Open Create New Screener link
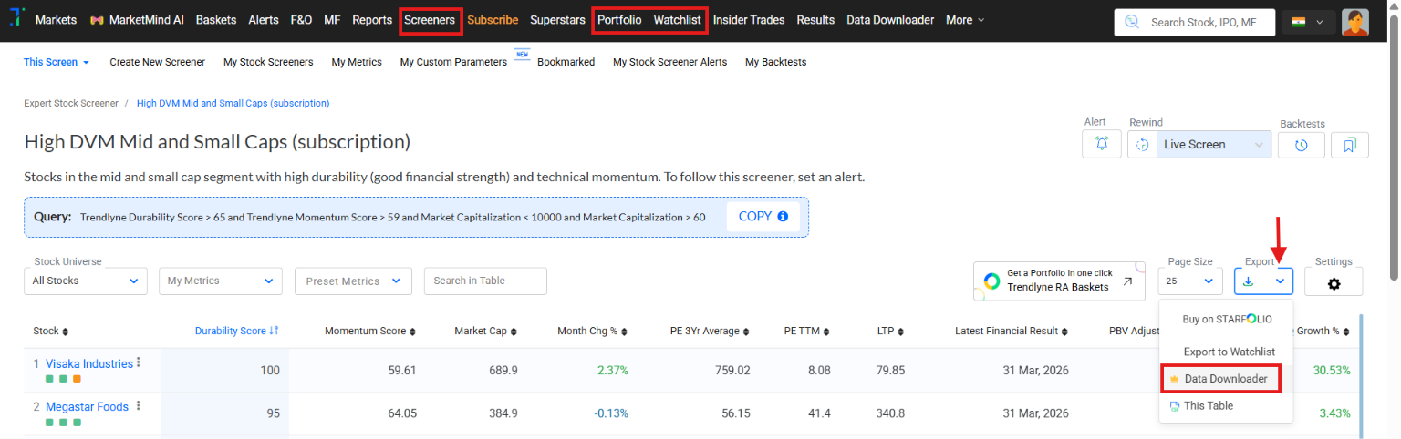The height and width of the screenshot is (439, 1401). coord(158,62)
